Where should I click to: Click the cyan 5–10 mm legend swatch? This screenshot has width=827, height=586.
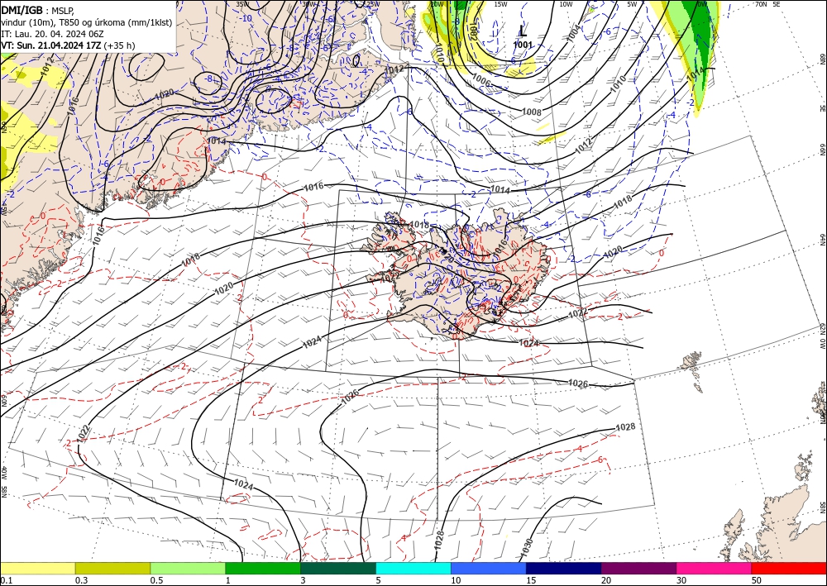click(413, 568)
